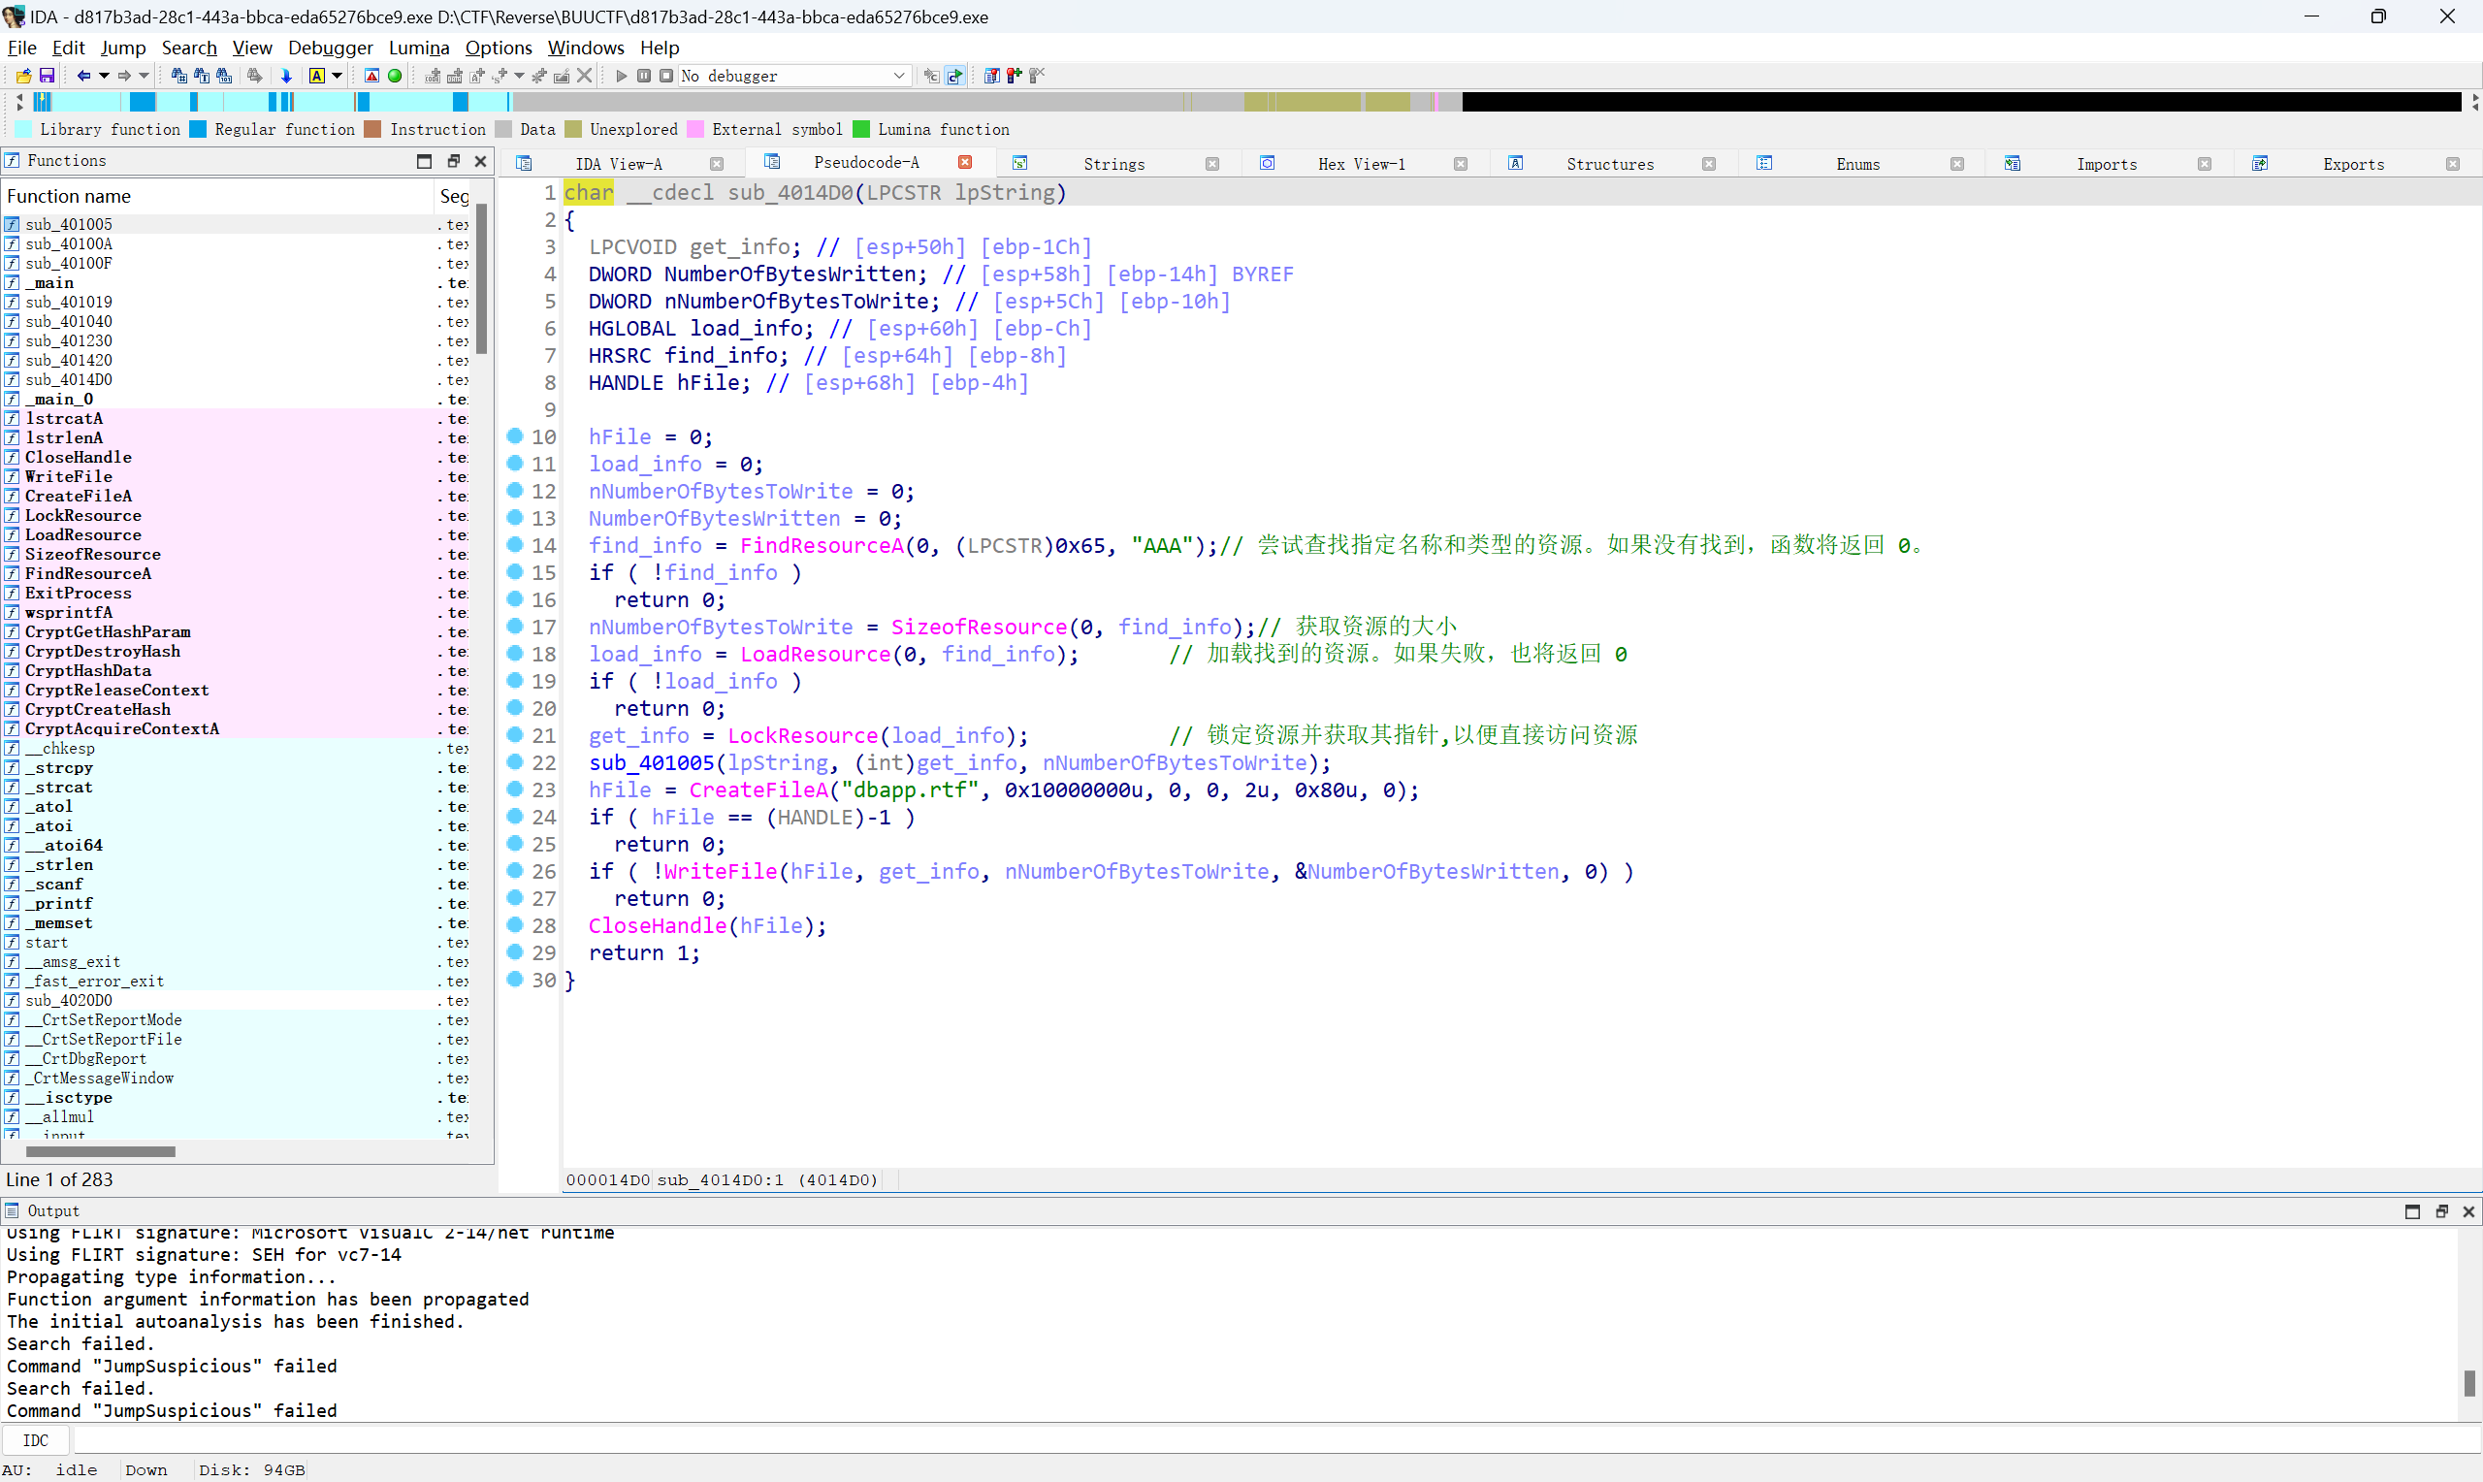2483x1482 pixels.
Task: Open the dropdown beside yellow A icon
Action: click(337, 76)
